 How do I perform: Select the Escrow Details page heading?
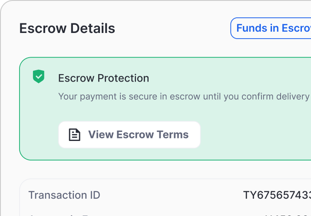pyautogui.click(x=67, y=29)
